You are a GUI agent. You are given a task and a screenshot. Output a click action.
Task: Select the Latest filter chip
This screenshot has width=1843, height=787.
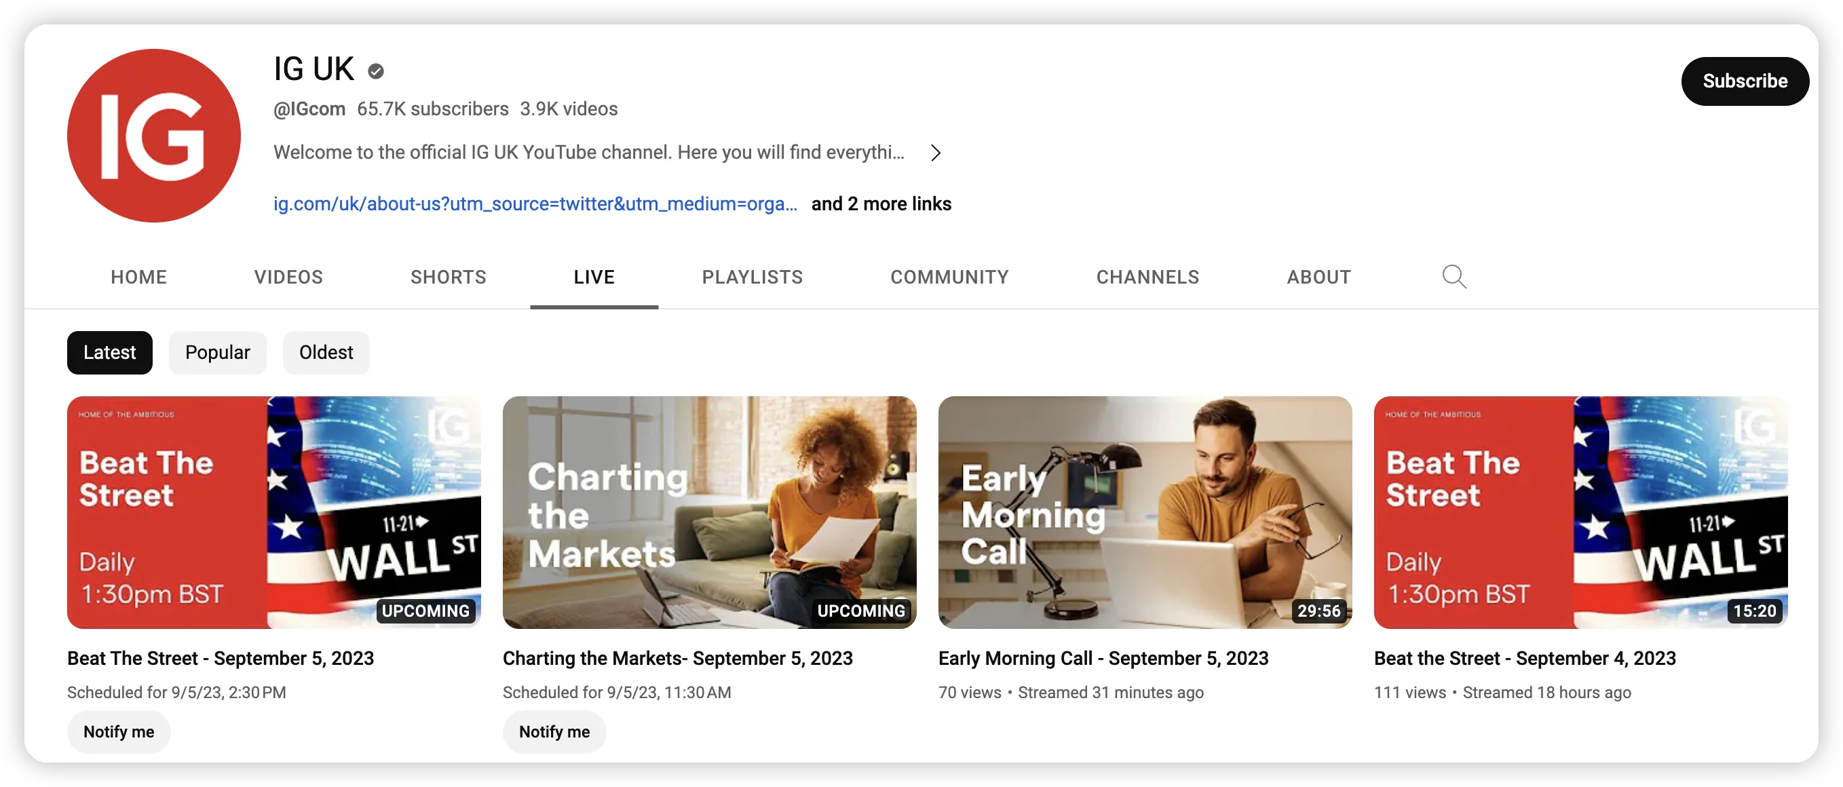pyautogui.click(x=109, y=352)
